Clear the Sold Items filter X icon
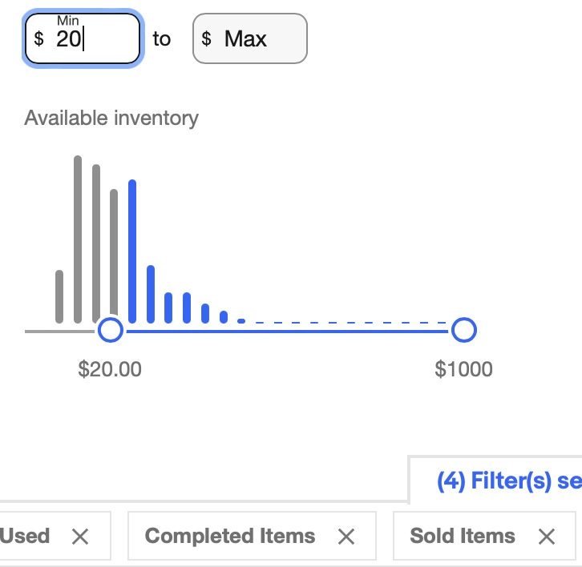The width and height of the screenshot is (582, 567). pos(547,537)
